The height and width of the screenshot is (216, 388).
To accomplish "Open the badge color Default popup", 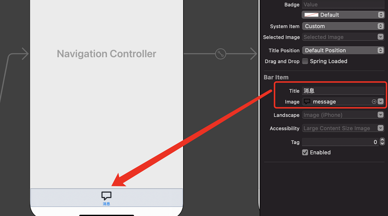I will tap(343, 15).
